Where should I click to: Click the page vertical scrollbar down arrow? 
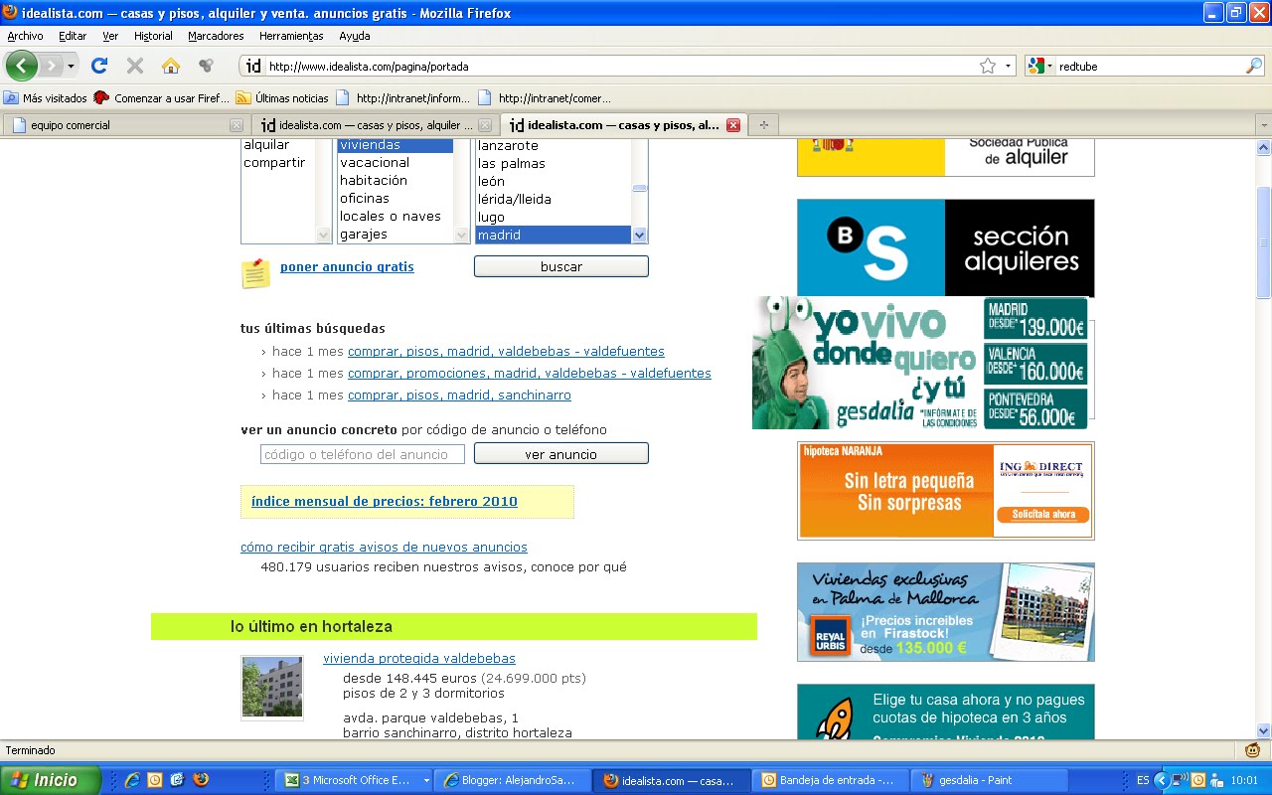pyautogui.click(x=1263, y=730)
